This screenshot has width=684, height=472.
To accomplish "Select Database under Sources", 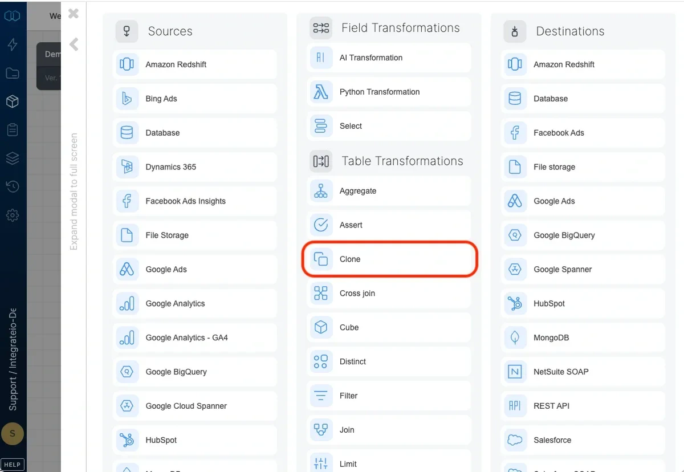I will tap(195, 133).
